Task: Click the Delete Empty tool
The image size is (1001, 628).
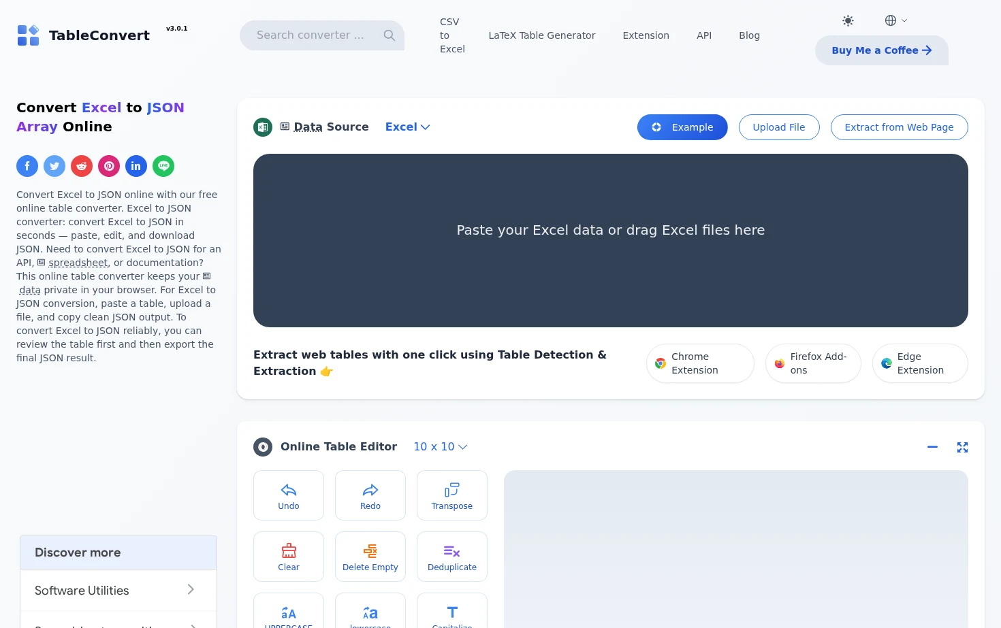Action: point(370,557)
